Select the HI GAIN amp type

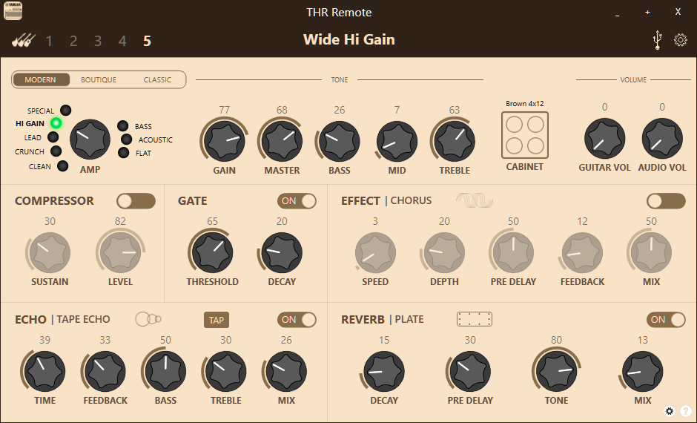56,123
